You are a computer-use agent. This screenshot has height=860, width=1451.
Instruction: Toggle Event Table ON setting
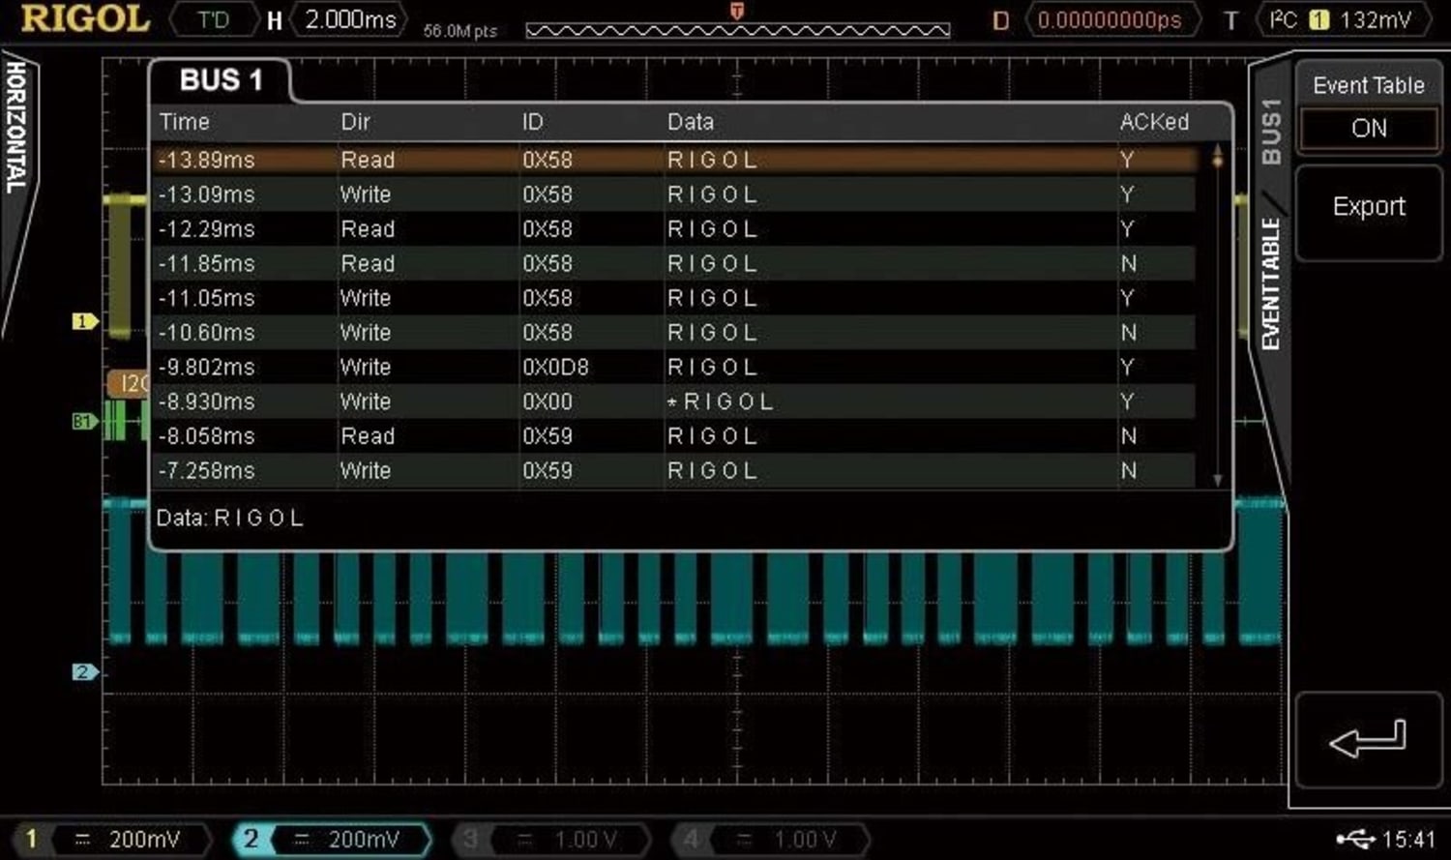pyautogui.click(x=1368, y=128)
